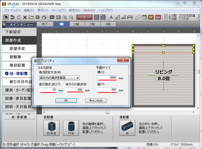Click the キャンセル button
The width and height of the screenshot is (202, 149).
(x=96, y=101)
